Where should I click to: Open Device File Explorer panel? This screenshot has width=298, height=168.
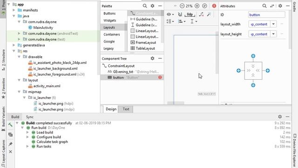tap(295, 150)
